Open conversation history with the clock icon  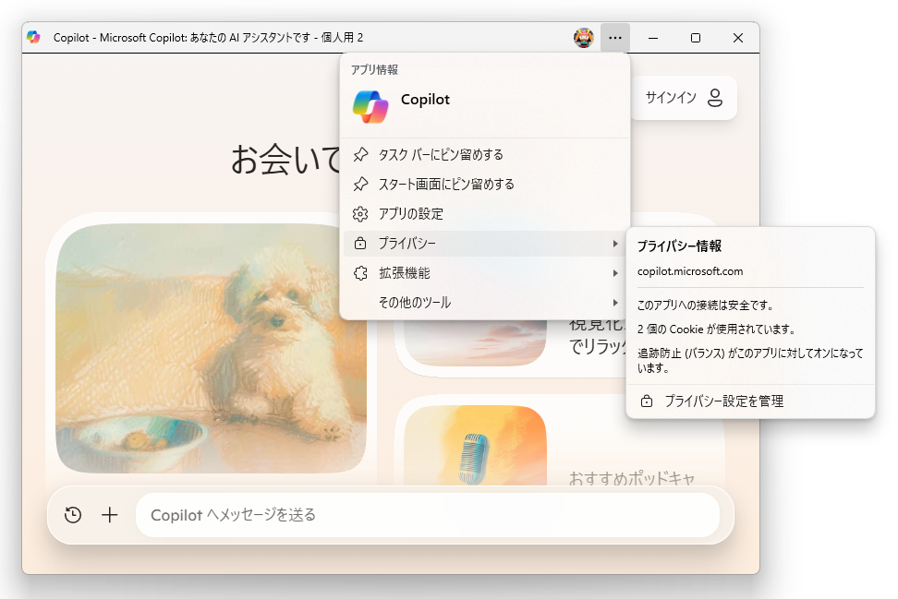click(72, 515)
